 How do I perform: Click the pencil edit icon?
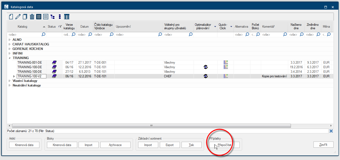coord(18,17)
